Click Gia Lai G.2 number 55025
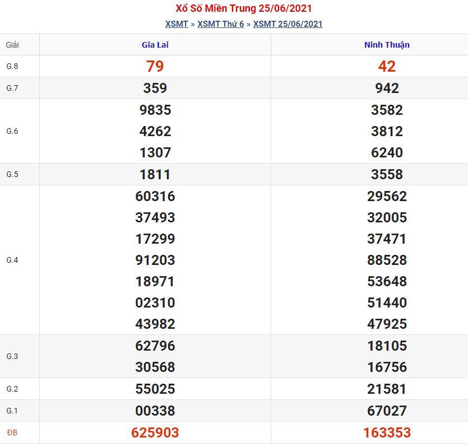 (155, 389)
